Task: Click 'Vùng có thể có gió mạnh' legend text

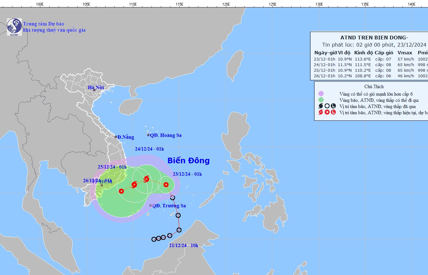Action: click(x=376, y=94)
